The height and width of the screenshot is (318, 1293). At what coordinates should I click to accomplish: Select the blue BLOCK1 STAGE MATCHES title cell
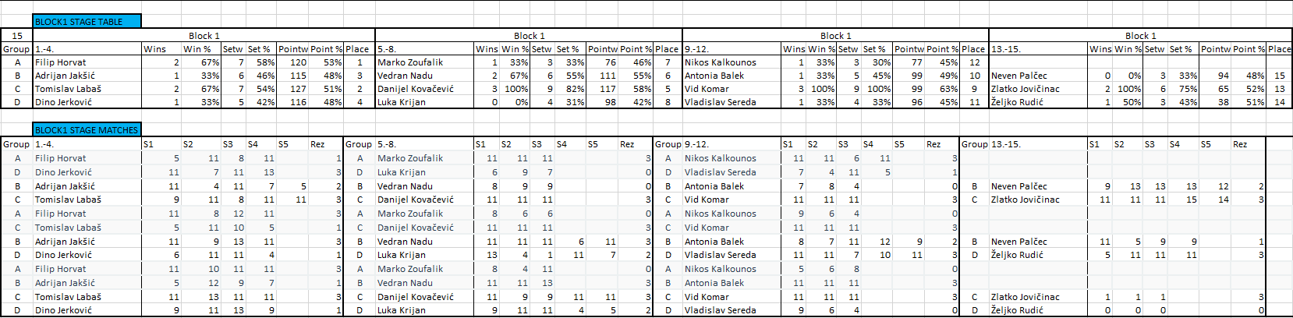pyautogui.click(x=87, y=130)
